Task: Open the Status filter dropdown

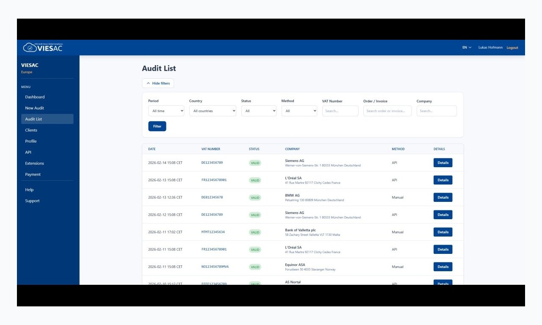Action: [259, 111]
